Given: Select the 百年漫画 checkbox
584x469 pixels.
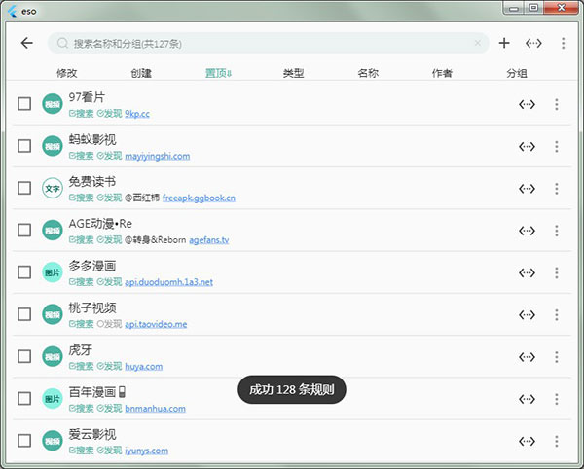Looking at the screenshot, I should (24, 398).
